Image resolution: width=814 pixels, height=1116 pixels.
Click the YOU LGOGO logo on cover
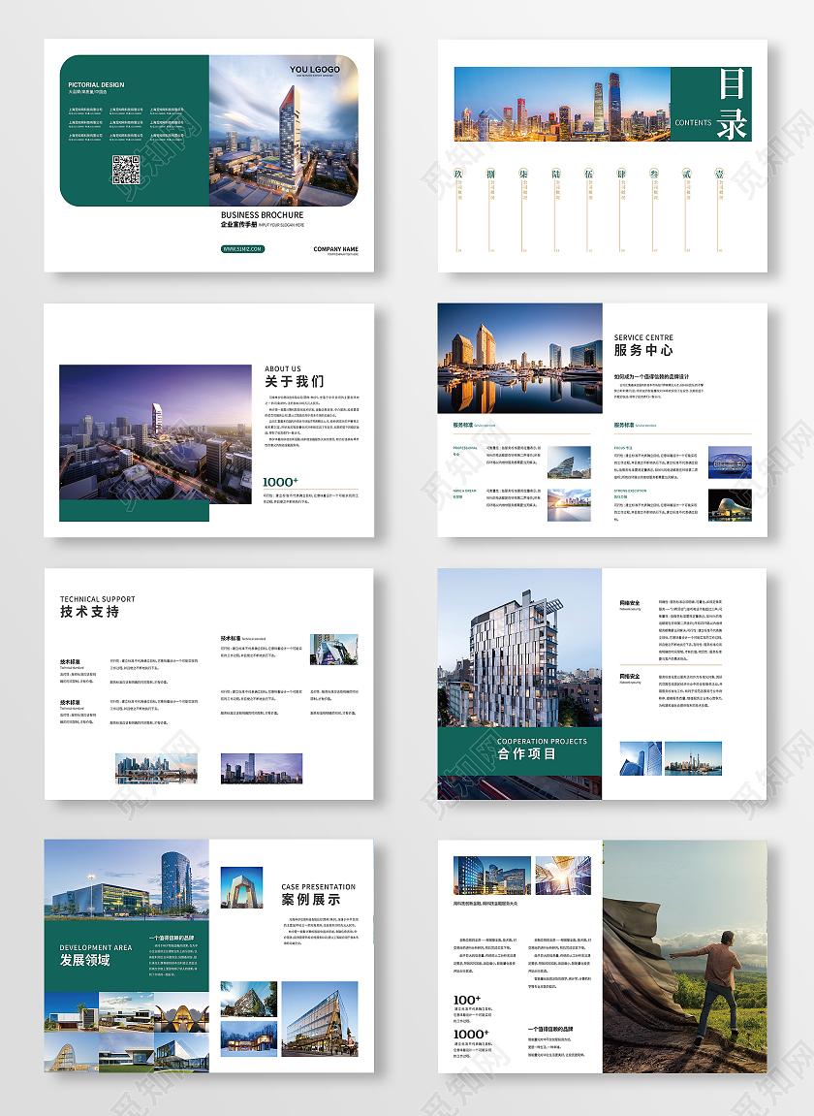point(312,70)
